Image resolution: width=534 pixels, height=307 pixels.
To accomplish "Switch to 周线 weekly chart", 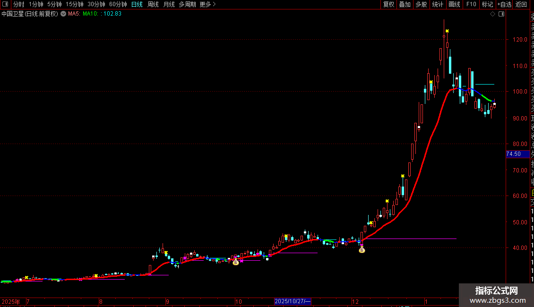I will [x=153, y=4].
